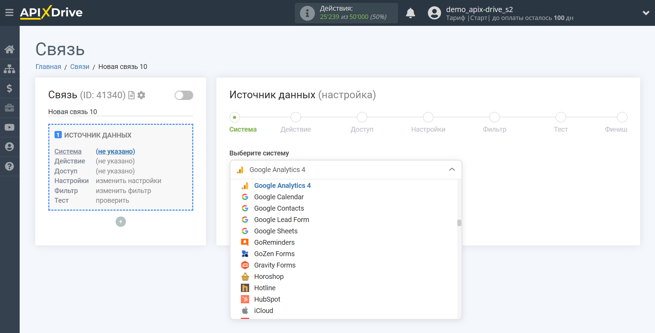655x333 pixels.
Task: Click the Связи breadcrumb link
Action: point(80,67)
